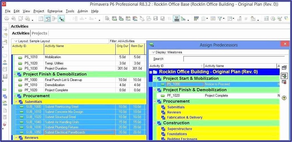Click the Print icon in the toolbar

pos(7,19)
